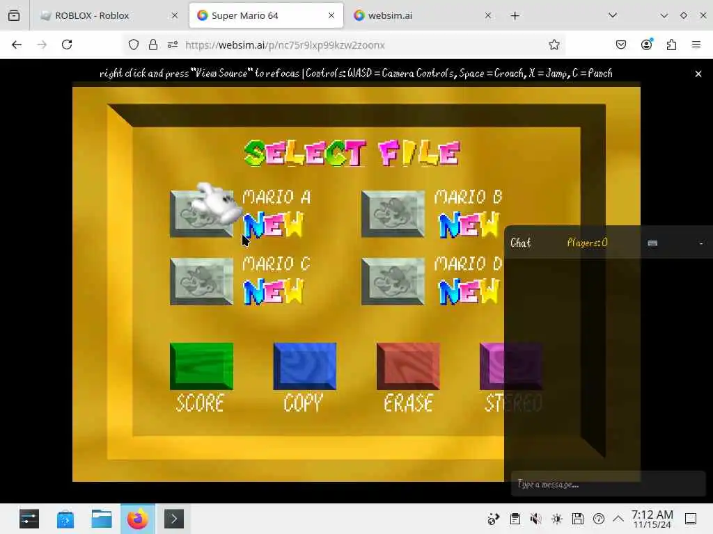Select the Mario B file slot
Viewport: 713px width, 534px height.
[x=393, y=213]
